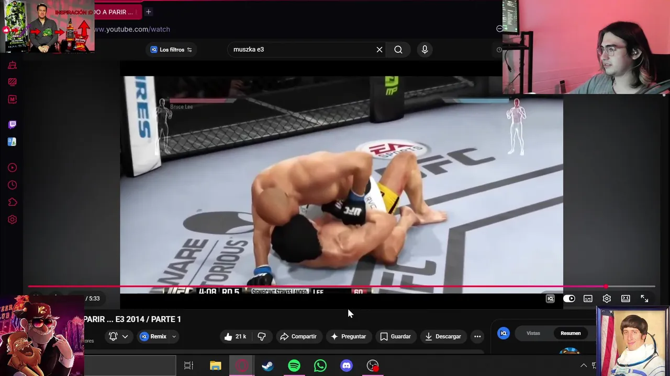Open the Opera GX Cleaner sidebar icon
This screenshot has width=670, height=376.
coord(12,65)
